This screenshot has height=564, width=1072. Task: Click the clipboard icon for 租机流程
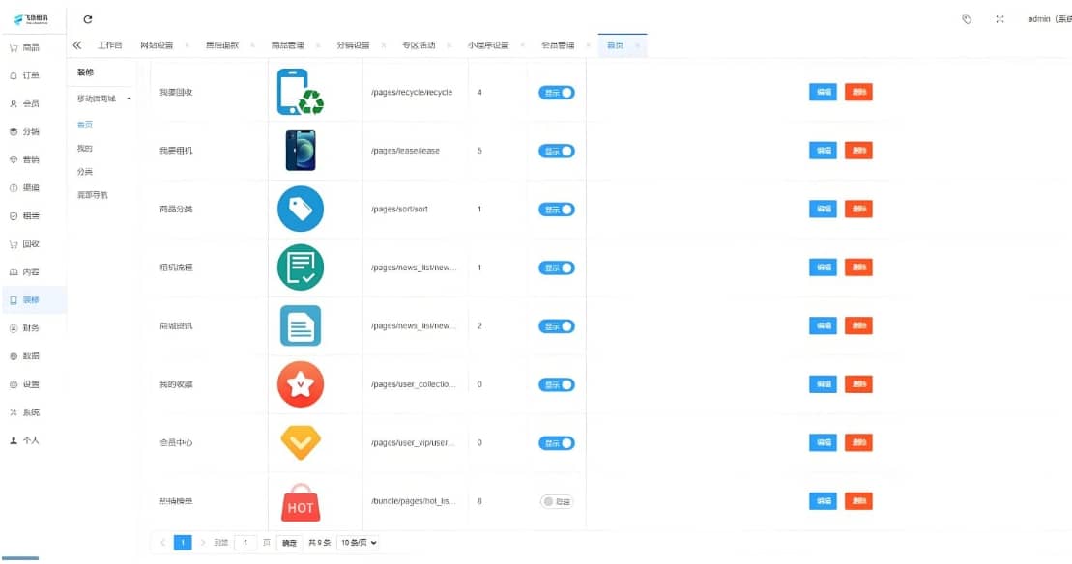pos(301,268)
